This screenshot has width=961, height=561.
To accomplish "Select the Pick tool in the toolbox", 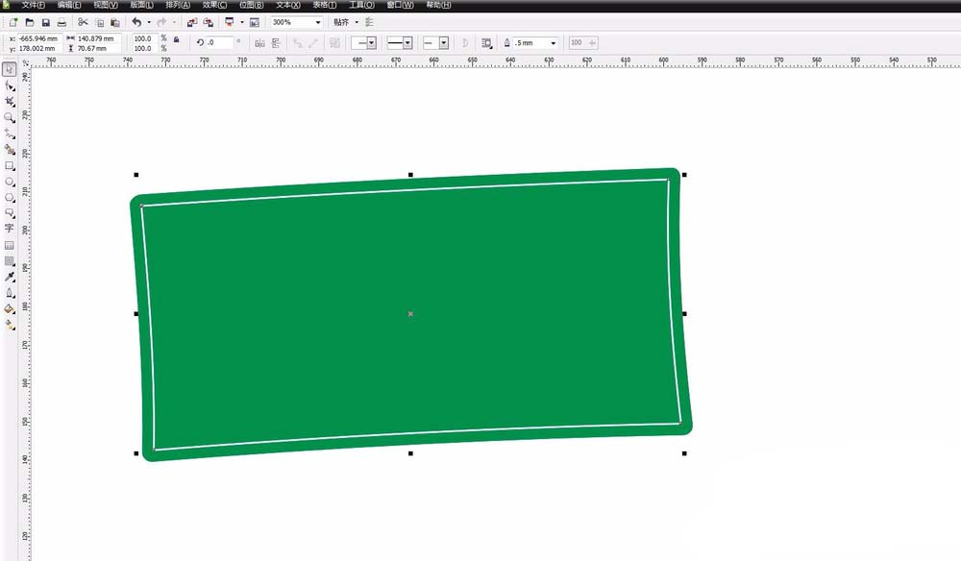I will pyautogui.click(x=10, y=69).
